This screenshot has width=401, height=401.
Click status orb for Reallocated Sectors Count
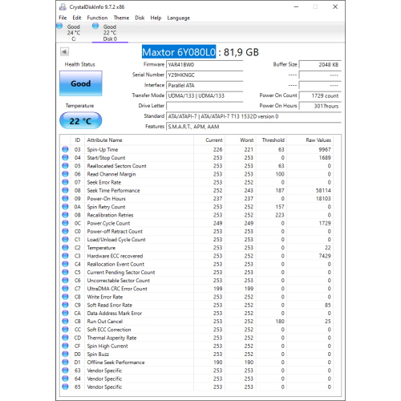point(65,166)
